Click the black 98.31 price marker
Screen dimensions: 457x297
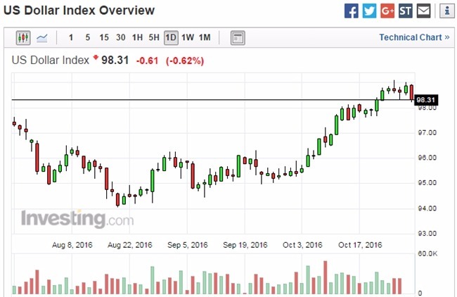(426, 100)
